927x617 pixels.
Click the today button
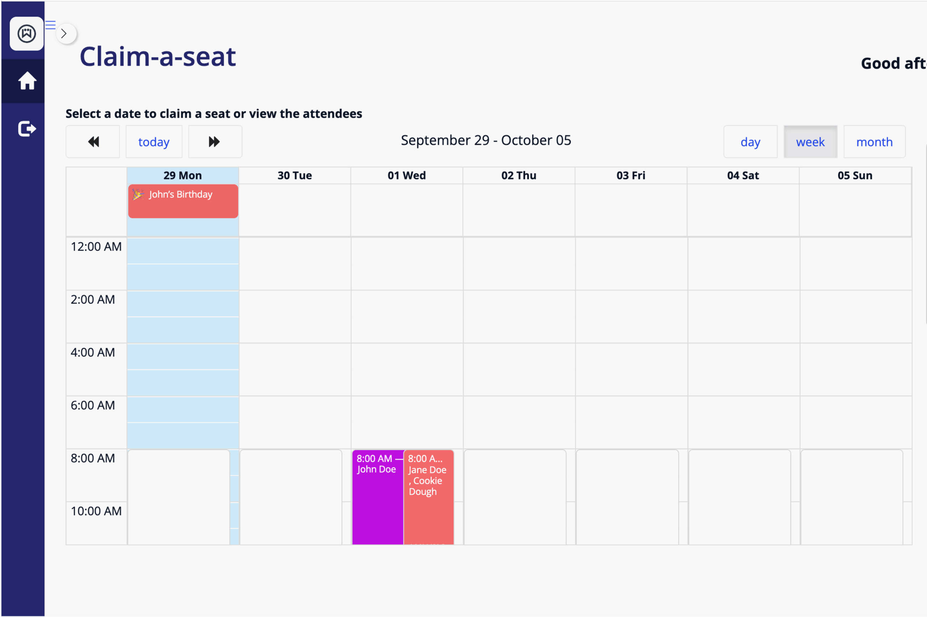coord(154,142)
